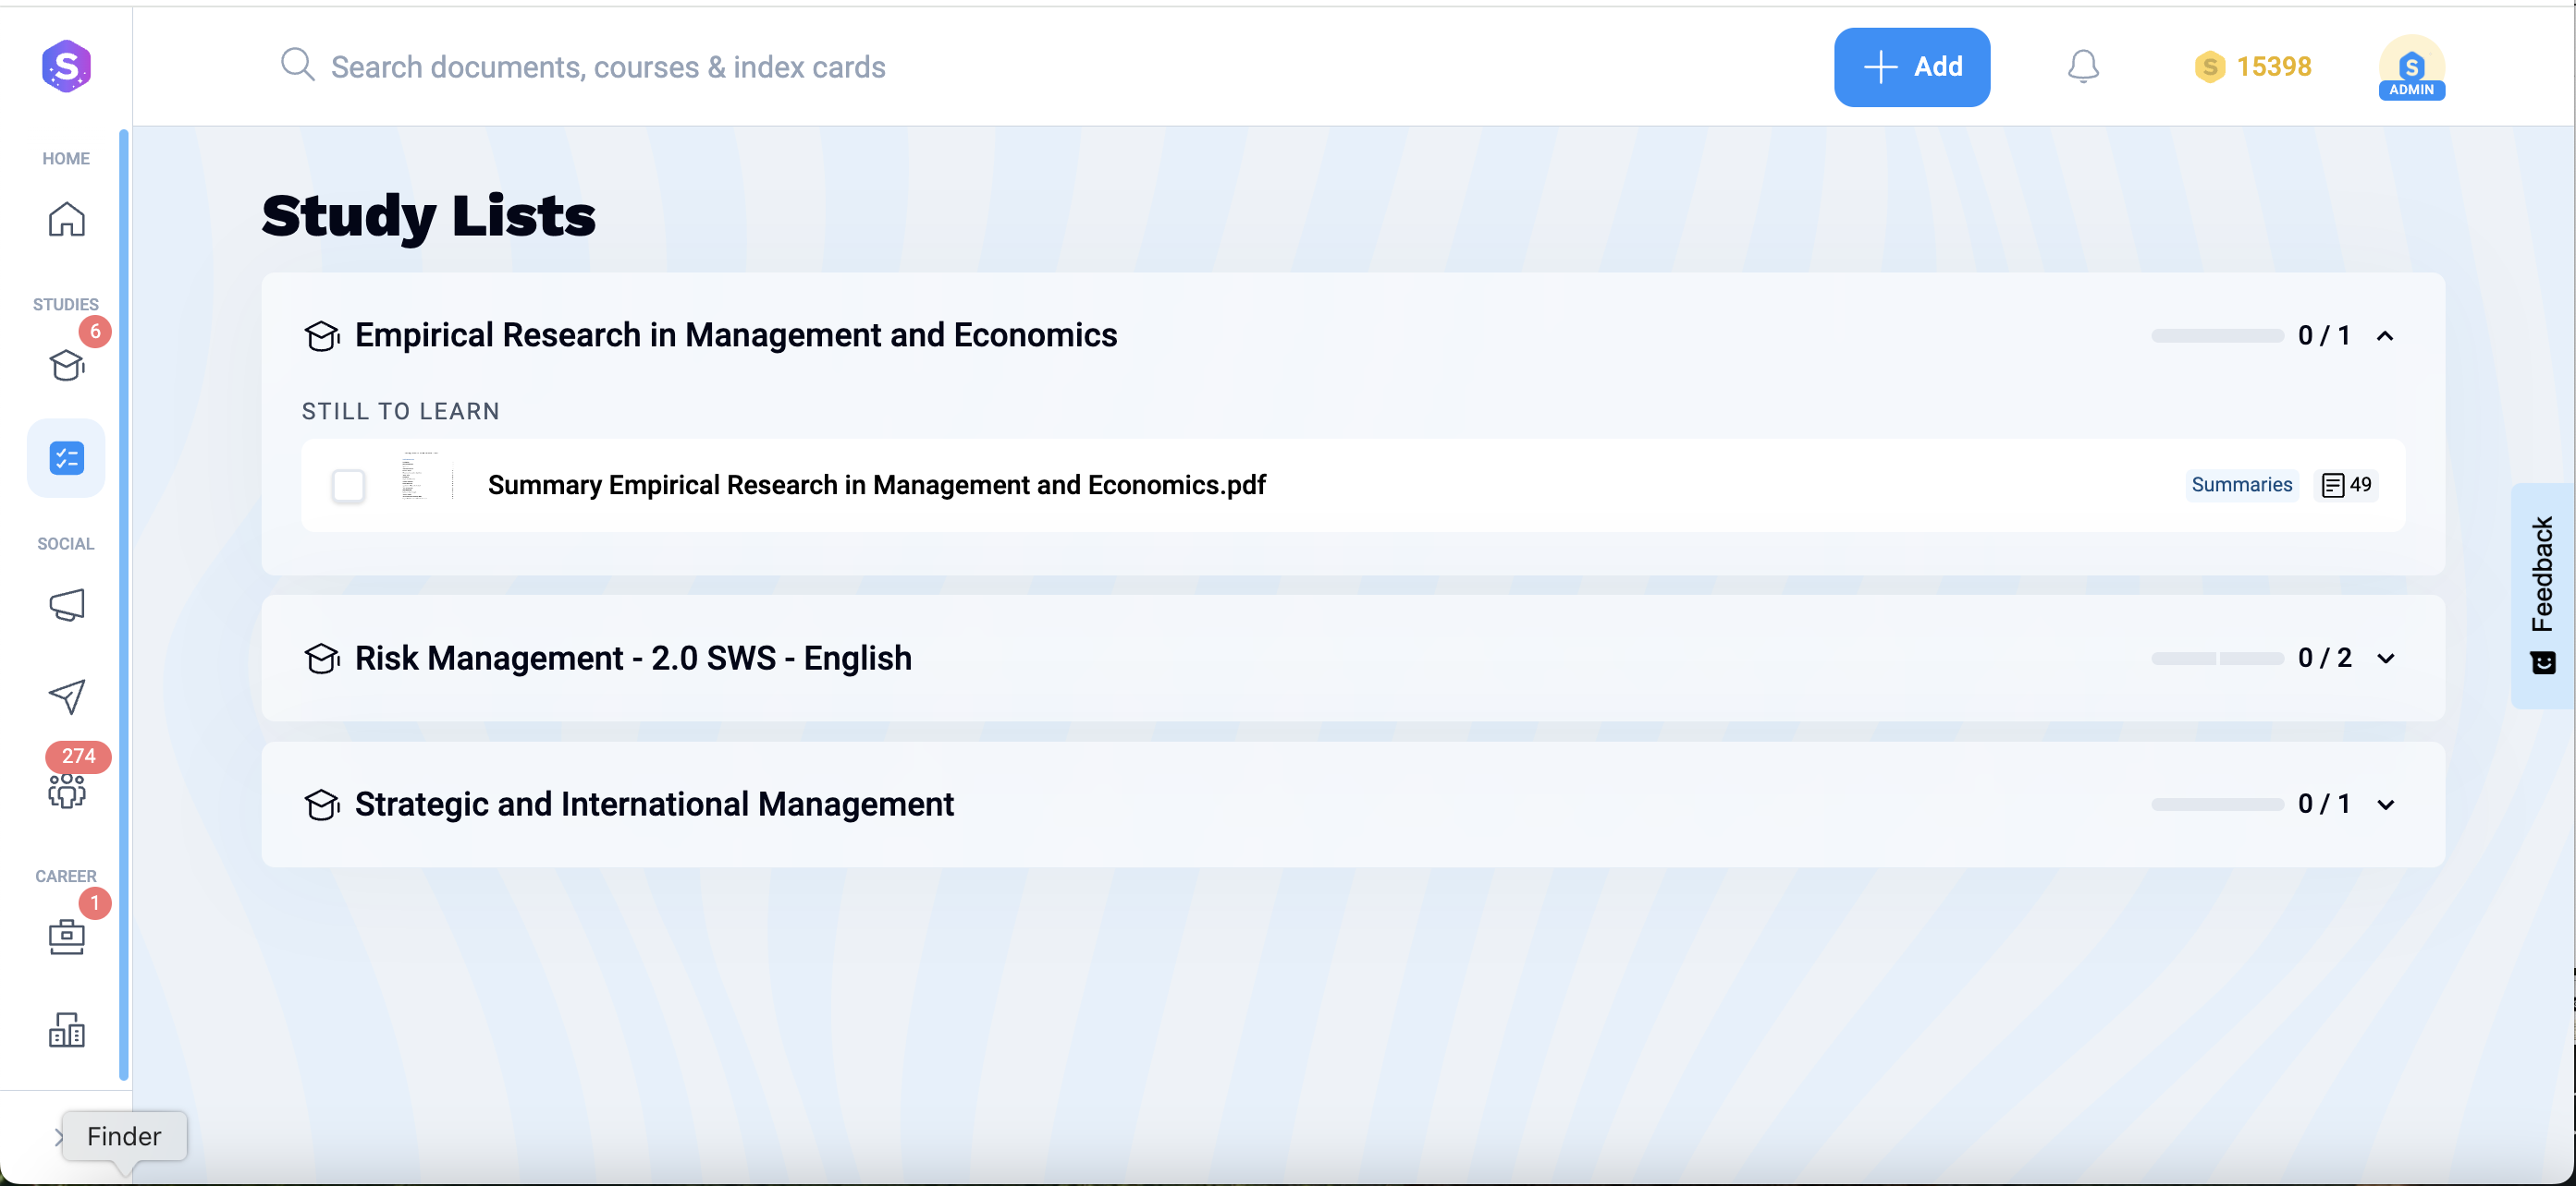Expand the Strategic and International Management list
Screen dimensions: 2576x1186
(x=2387, y=805)
